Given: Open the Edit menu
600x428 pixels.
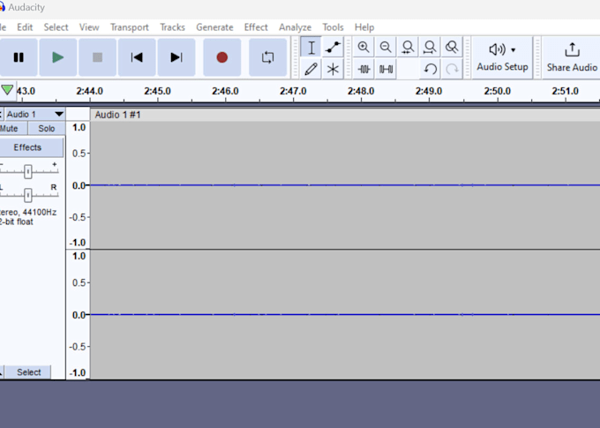Looking at the screenshot, I should pos(25,27).
